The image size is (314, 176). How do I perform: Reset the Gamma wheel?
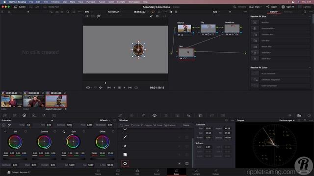pos(55,132)
